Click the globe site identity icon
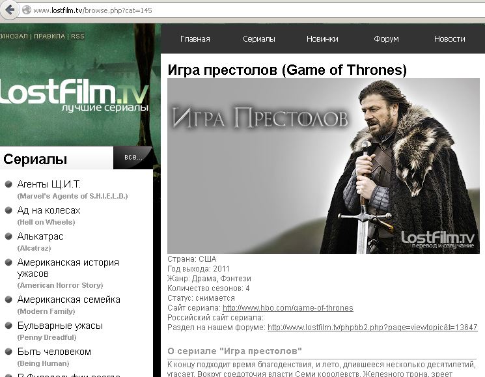 coord(27,11)
